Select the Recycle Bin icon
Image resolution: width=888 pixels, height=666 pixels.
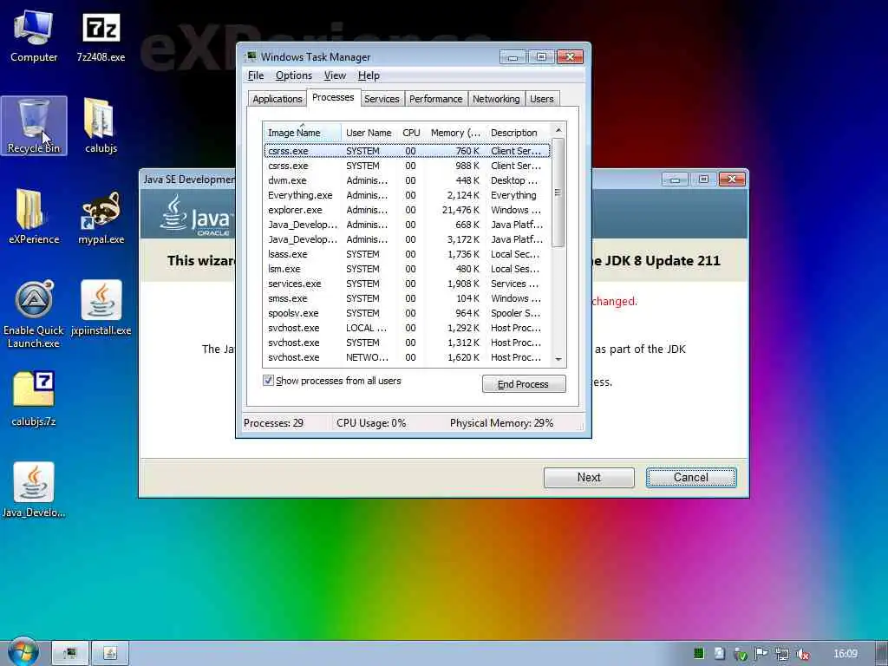[34, 126]
